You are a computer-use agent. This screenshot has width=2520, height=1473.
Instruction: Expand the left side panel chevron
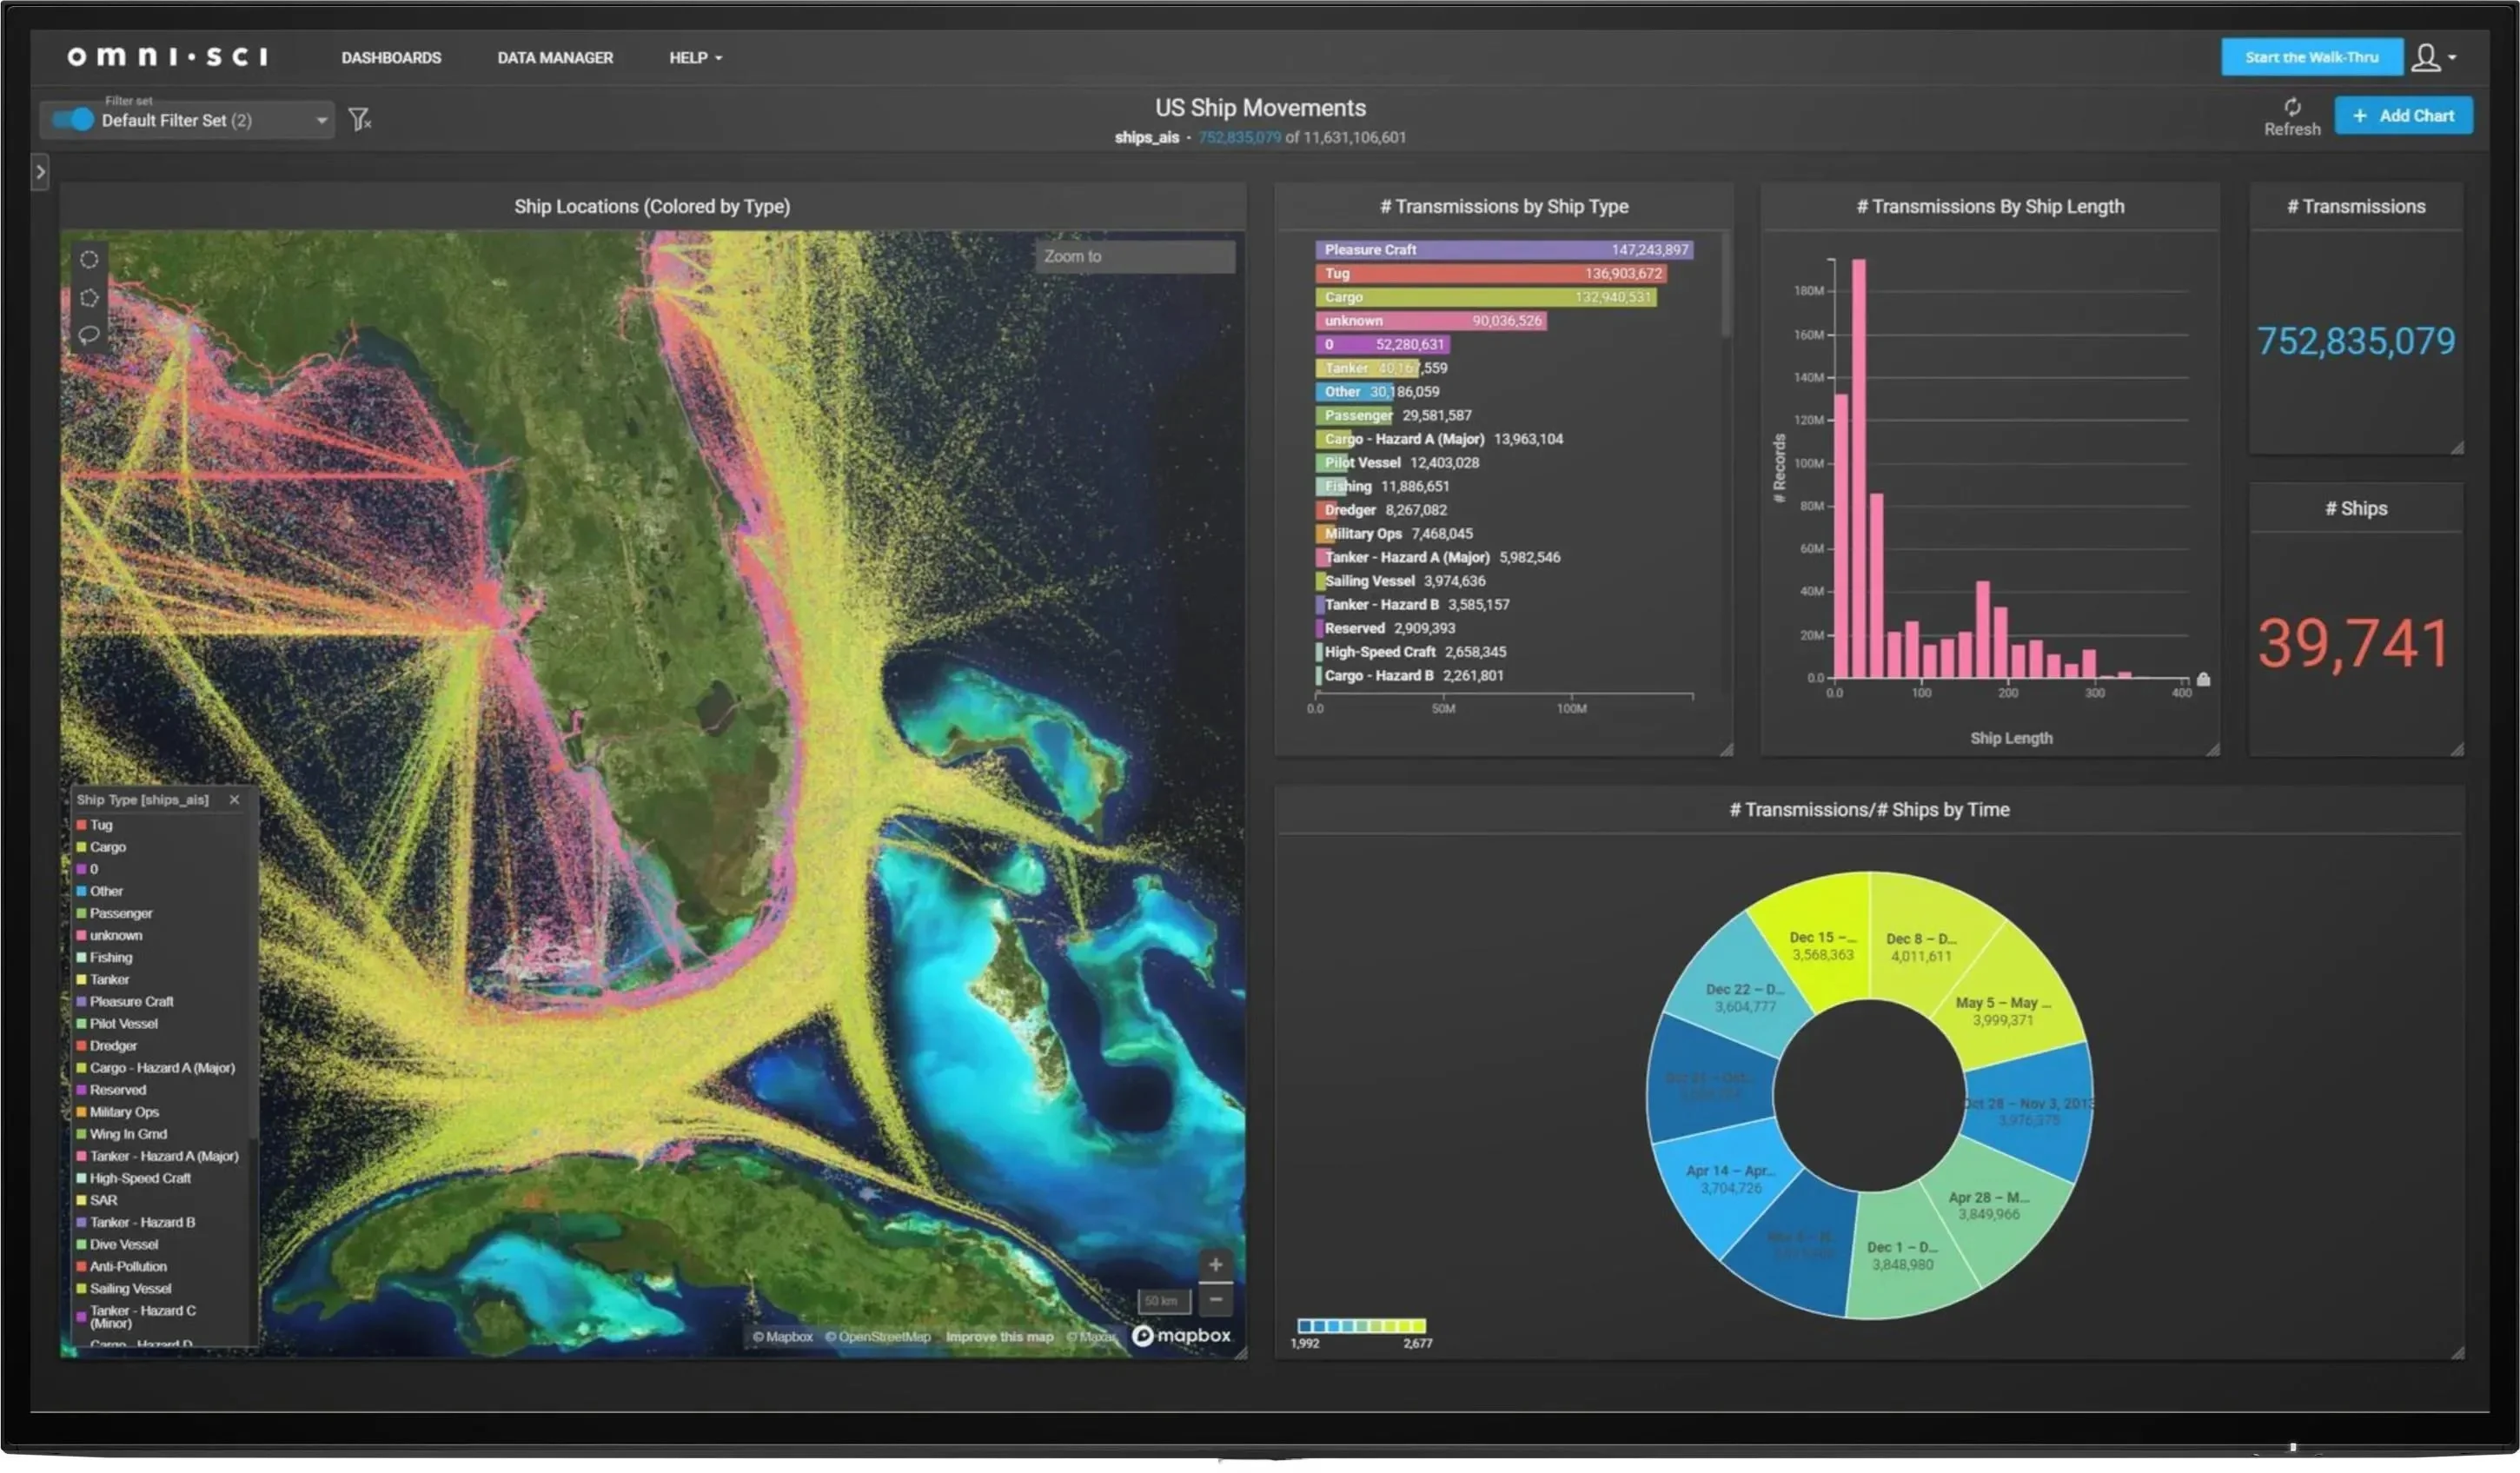[40, 172]
